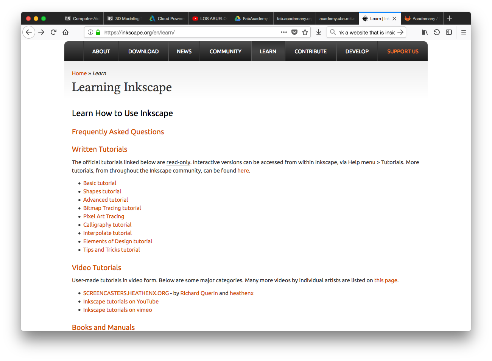This screenshot has height=361, width=492.
Task: Open the Richard Querin link
Action: click(199, 293)
